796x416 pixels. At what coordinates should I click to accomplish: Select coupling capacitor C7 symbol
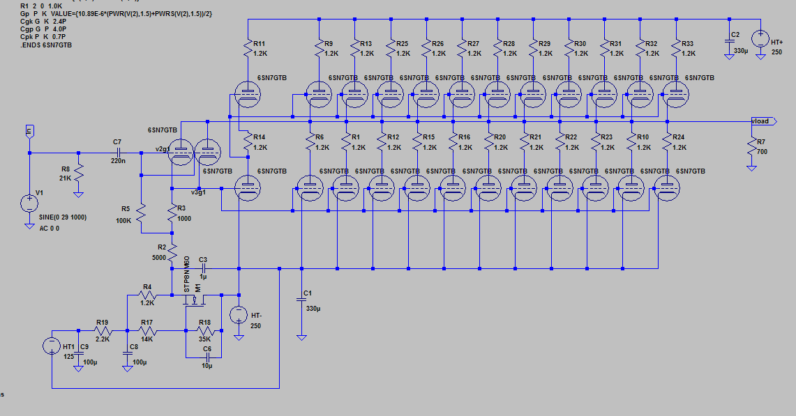(119, 153)
